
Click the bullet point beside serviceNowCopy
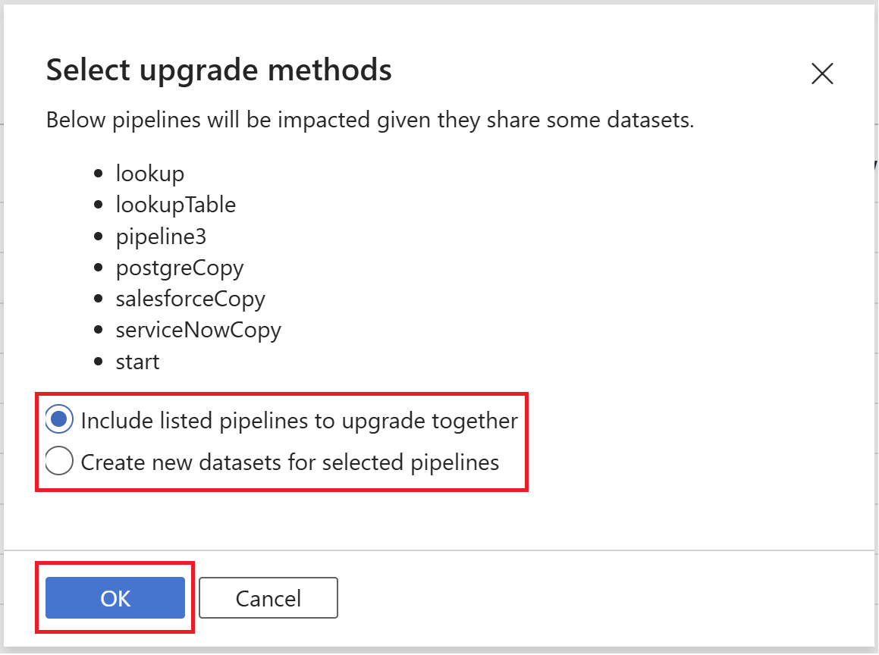(x=98, y=331)
